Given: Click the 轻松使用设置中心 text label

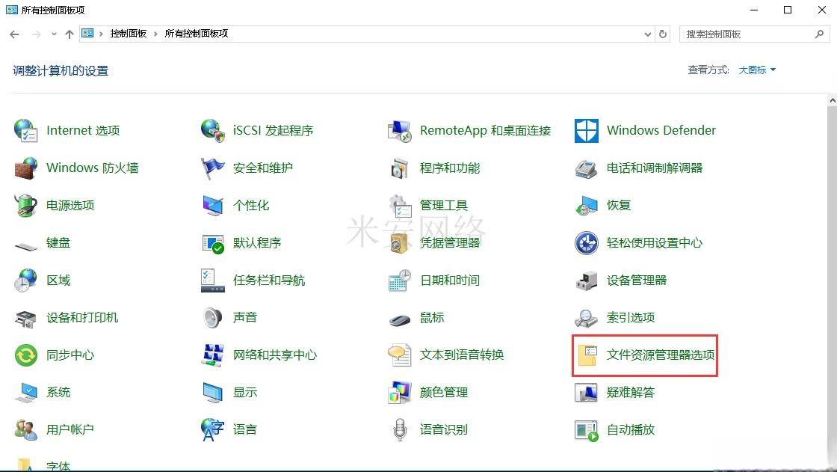Looking at the screenshot, I should coord(655,242).
